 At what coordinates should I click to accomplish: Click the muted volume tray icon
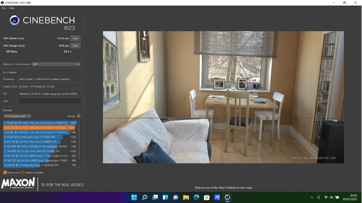[332, 197]
